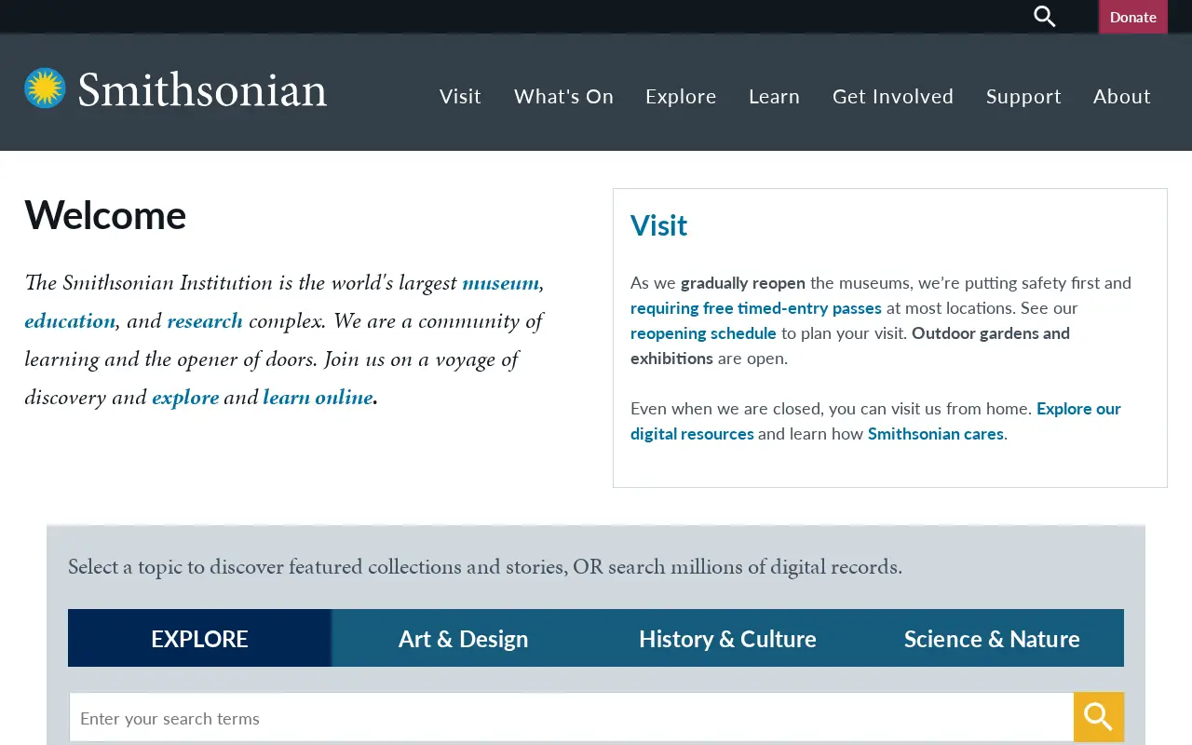
Task: Open the Get Involved menu
Action: click(x=893, y=96)
